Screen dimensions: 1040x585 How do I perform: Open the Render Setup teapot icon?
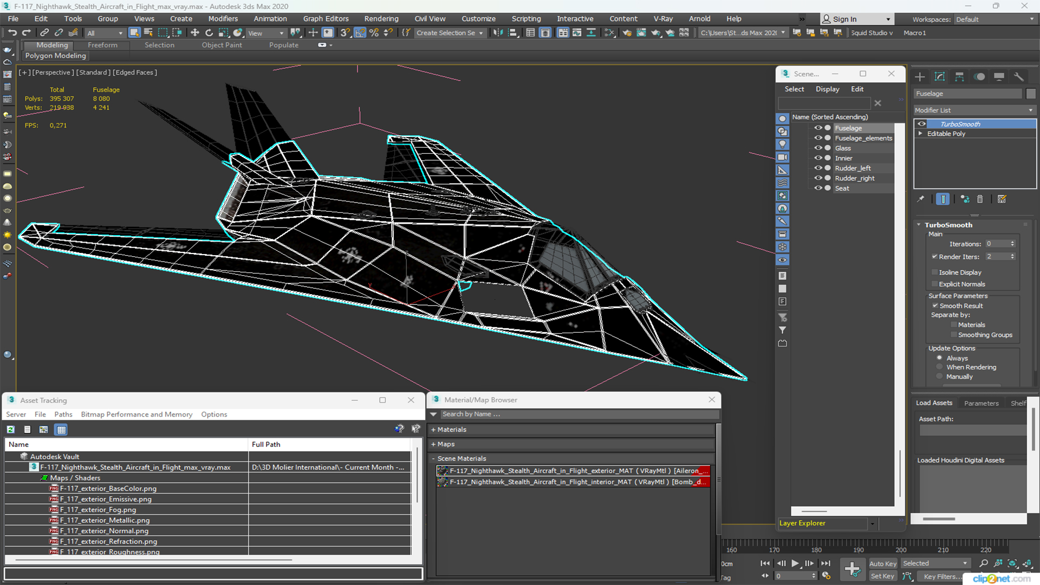627,32
